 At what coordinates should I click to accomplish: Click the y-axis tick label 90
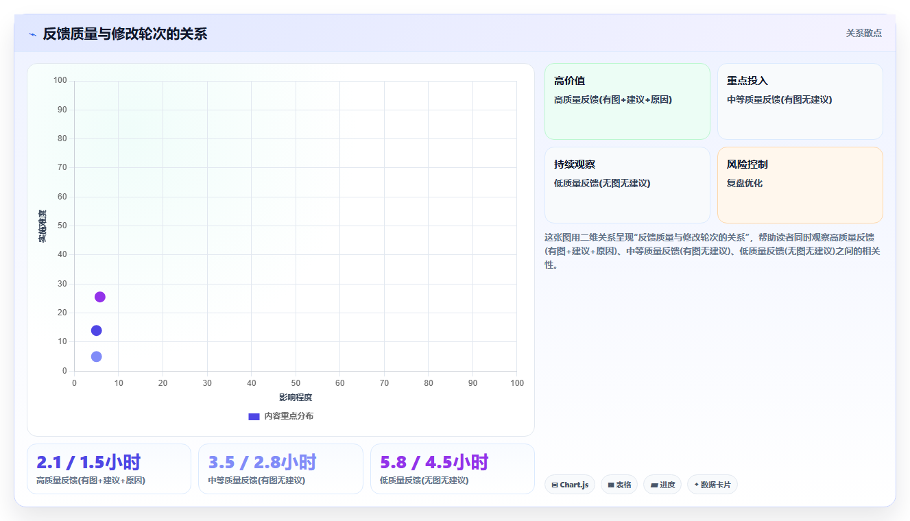[x=62, y=110]
